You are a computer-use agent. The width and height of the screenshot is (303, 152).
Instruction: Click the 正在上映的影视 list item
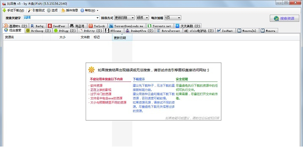101,90
